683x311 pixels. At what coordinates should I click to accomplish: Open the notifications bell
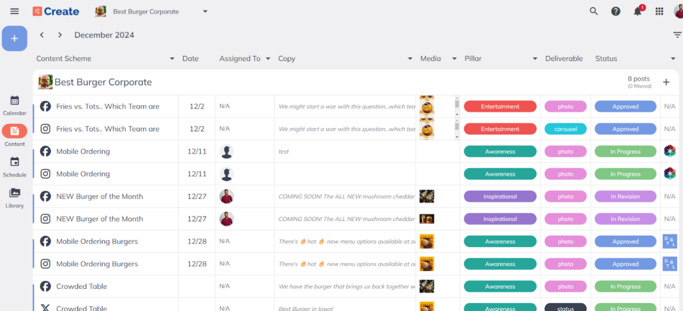[638, 11]
